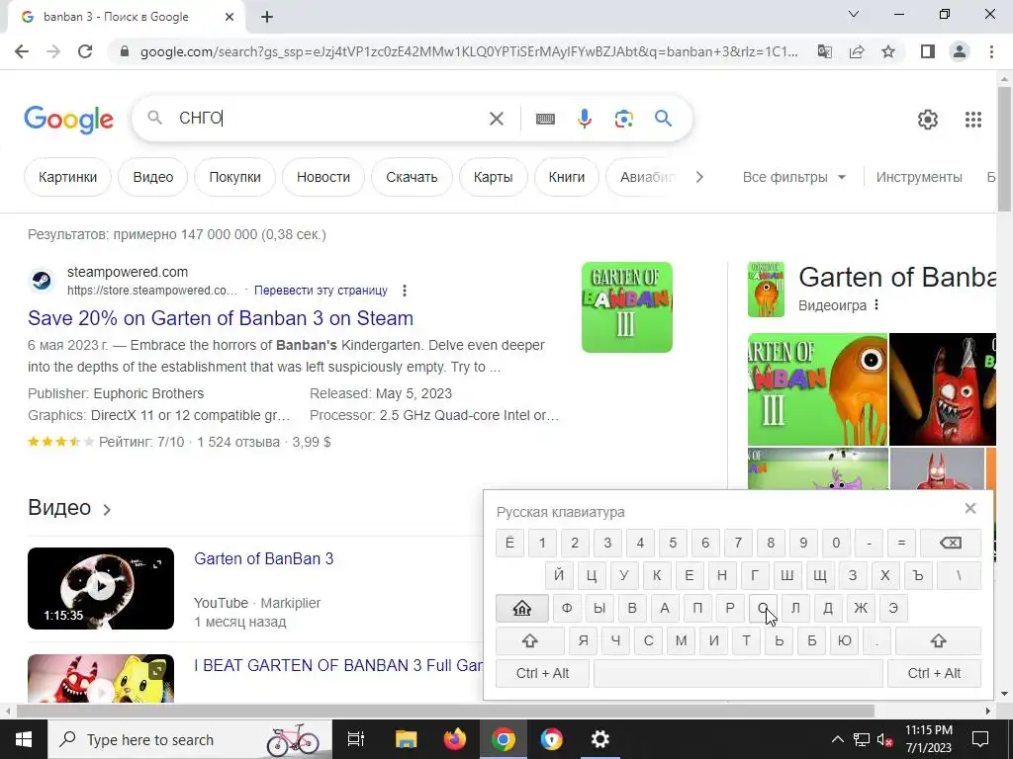Toggle Caps Lock key on virtual keyboard
1013x759 pixels.
(x=522, y=608)
